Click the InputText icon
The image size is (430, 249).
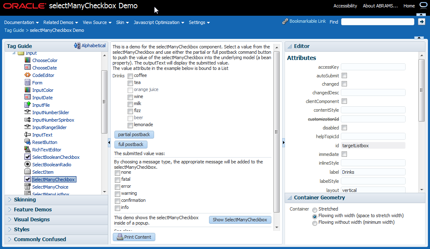(x=27, y=134)
